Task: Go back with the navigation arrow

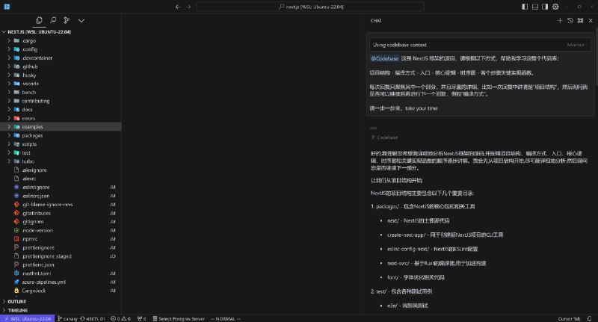Action: [178, 7]
